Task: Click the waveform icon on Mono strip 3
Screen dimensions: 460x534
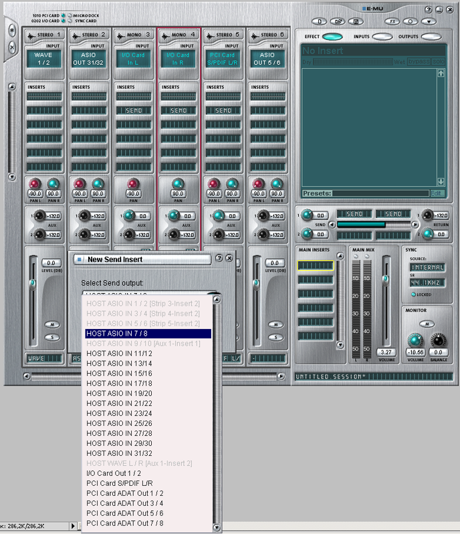Action: (x=120, y=35)
